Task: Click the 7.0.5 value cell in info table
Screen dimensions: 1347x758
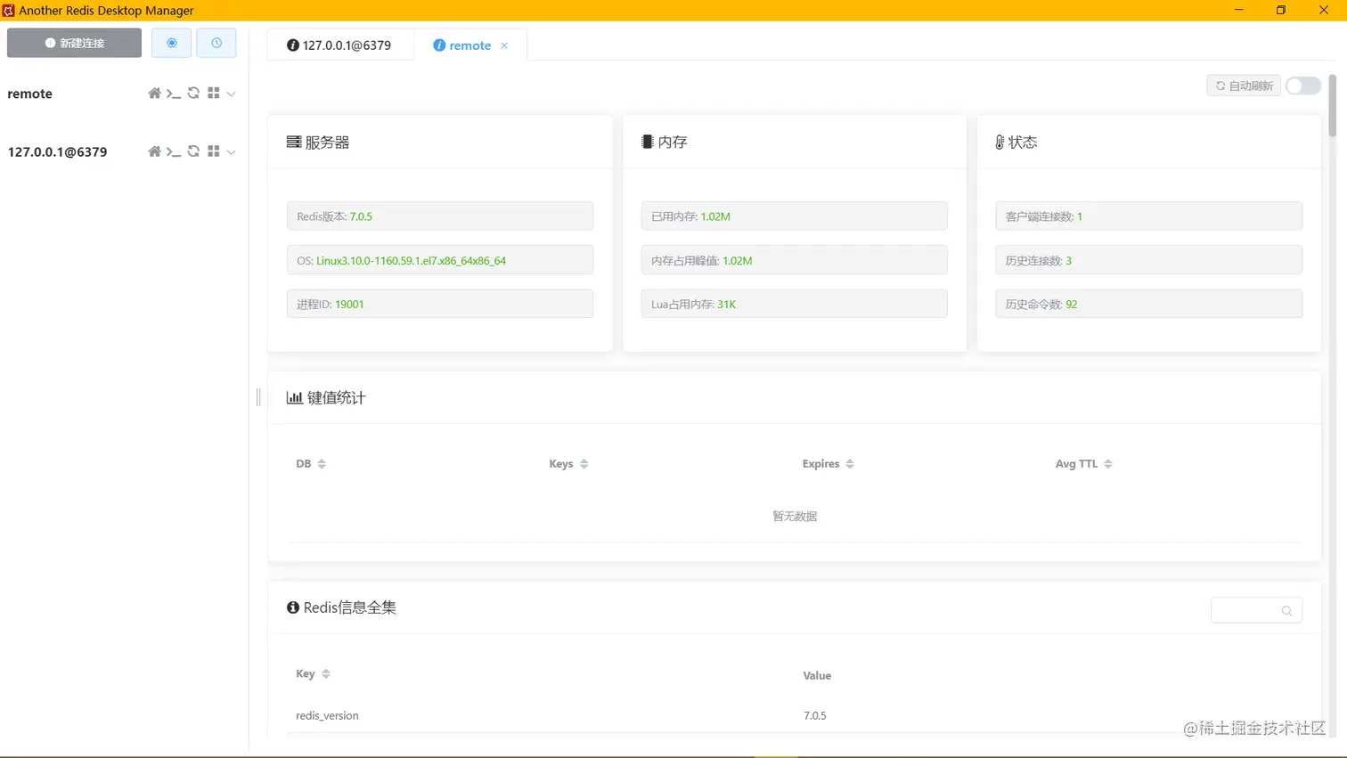Action: coord(815,715)
